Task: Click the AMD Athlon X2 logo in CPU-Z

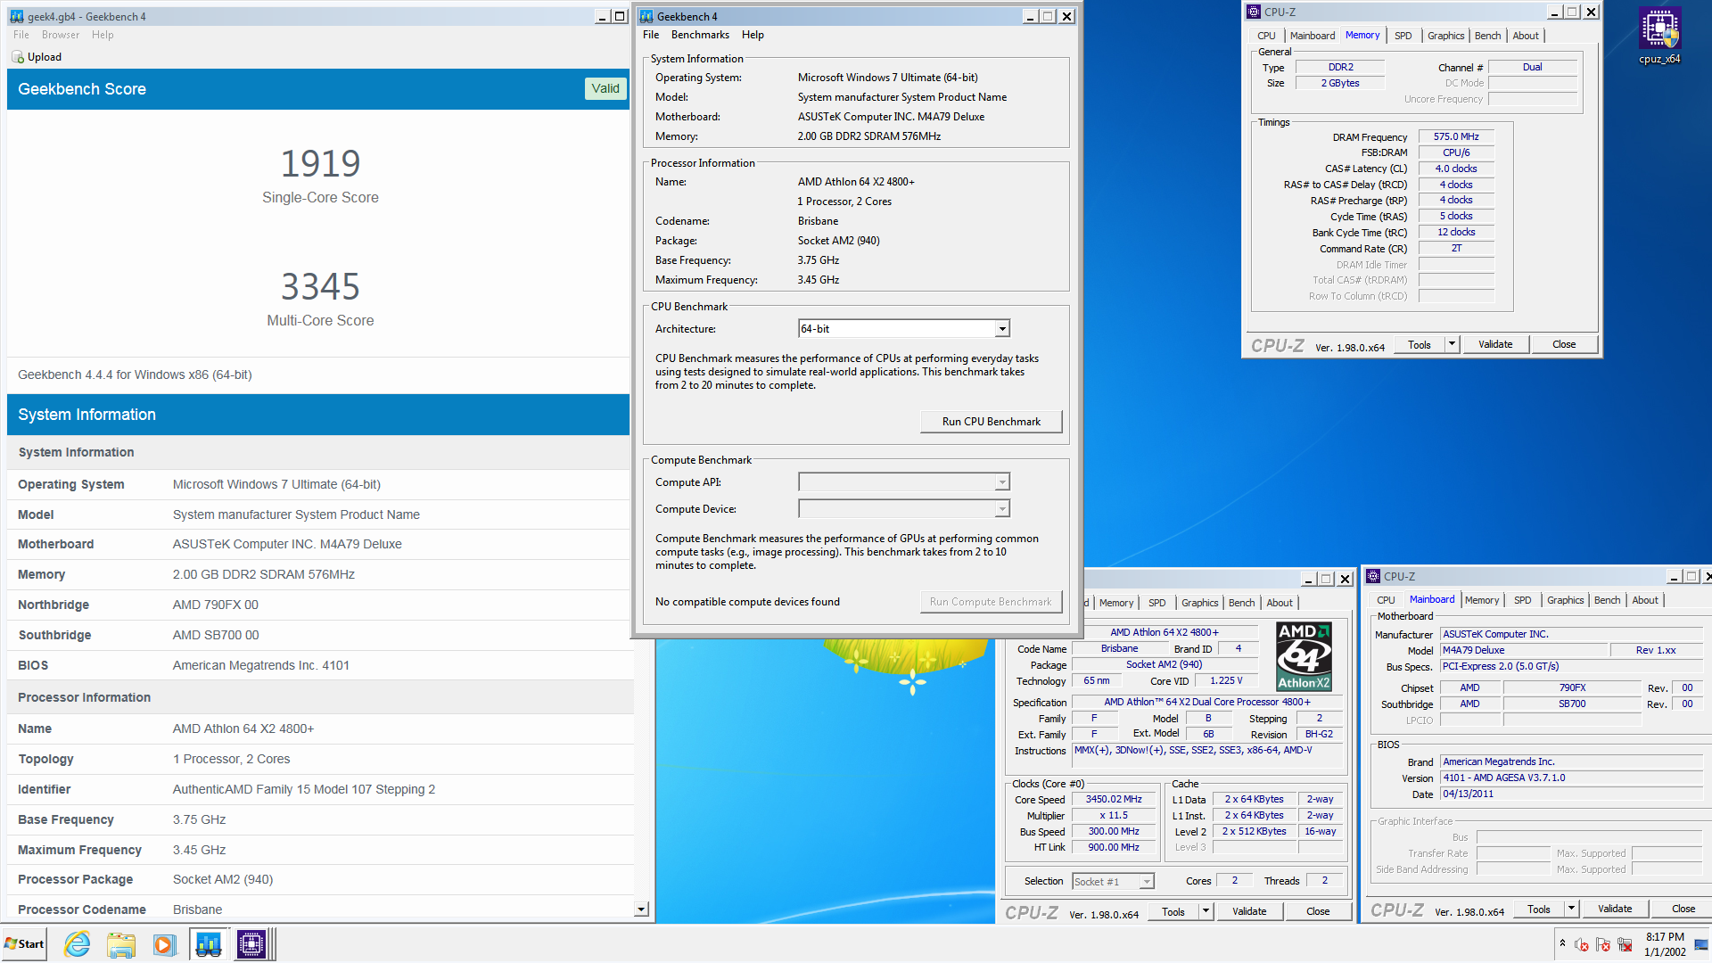Action: coord(1304,657)
